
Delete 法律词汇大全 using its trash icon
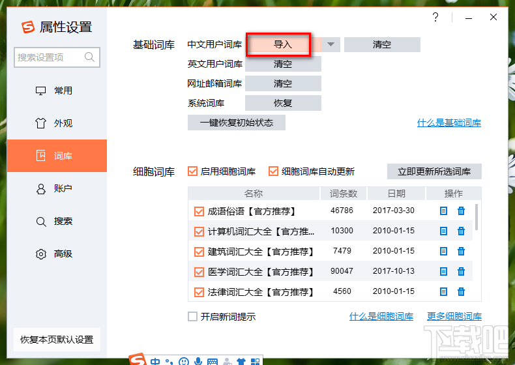461,291
